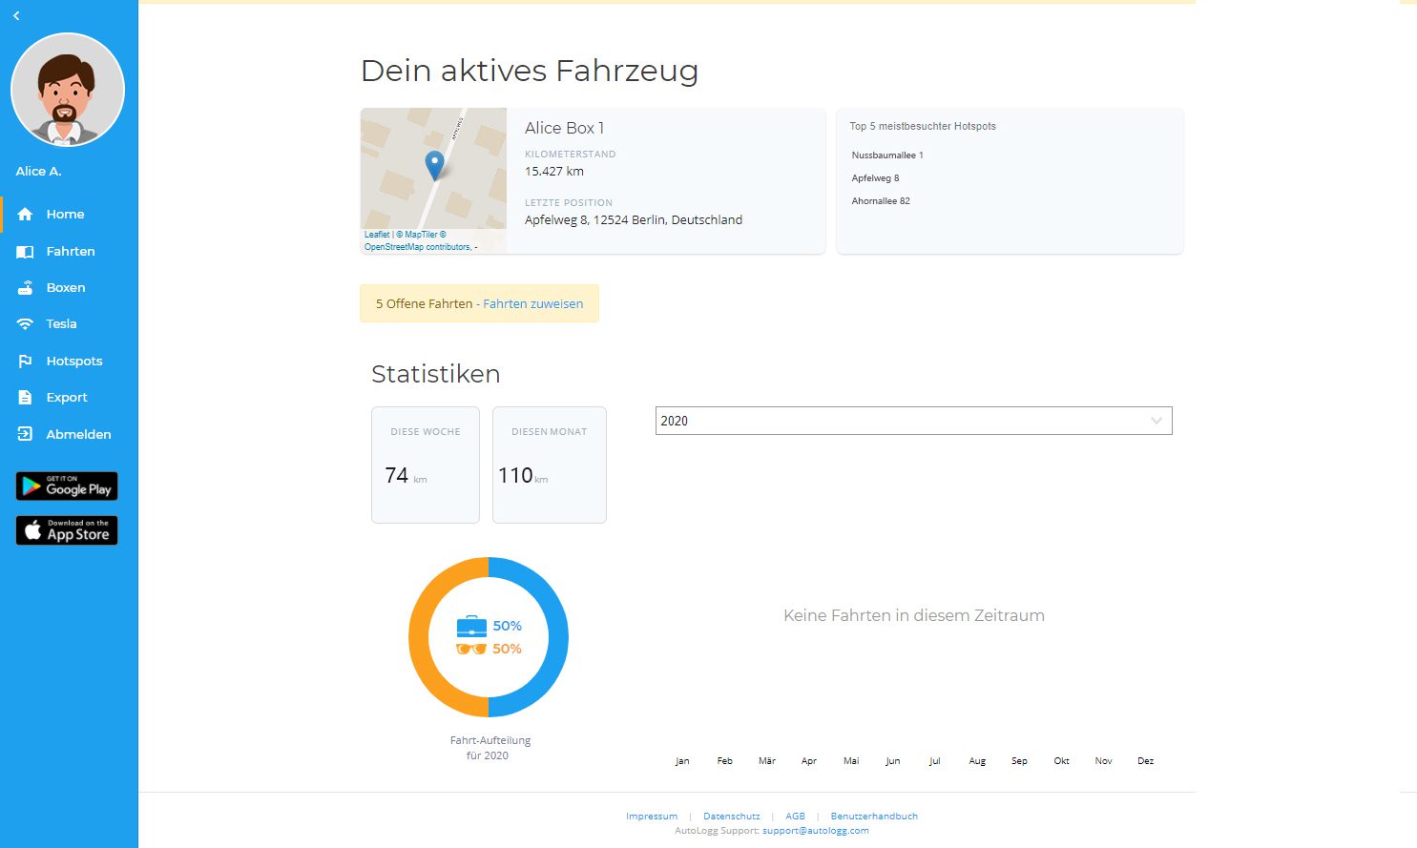Click the Fahrten zuweisen link
This screenshot has width=1417, height=848.
pos(532,304)
